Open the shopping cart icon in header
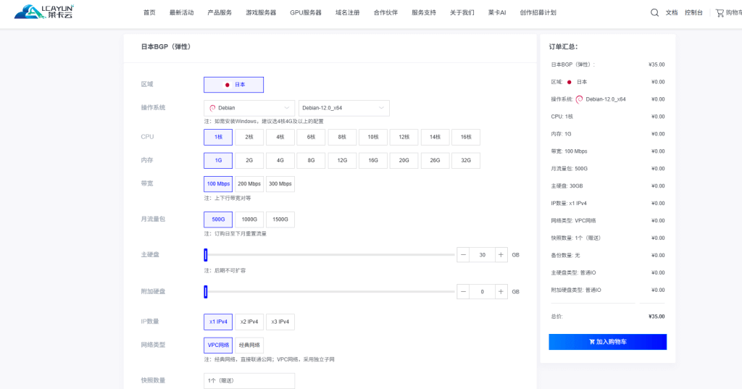The height and width of the screenshot is (389, 742). pyautogui.click(x=720, y=13)
